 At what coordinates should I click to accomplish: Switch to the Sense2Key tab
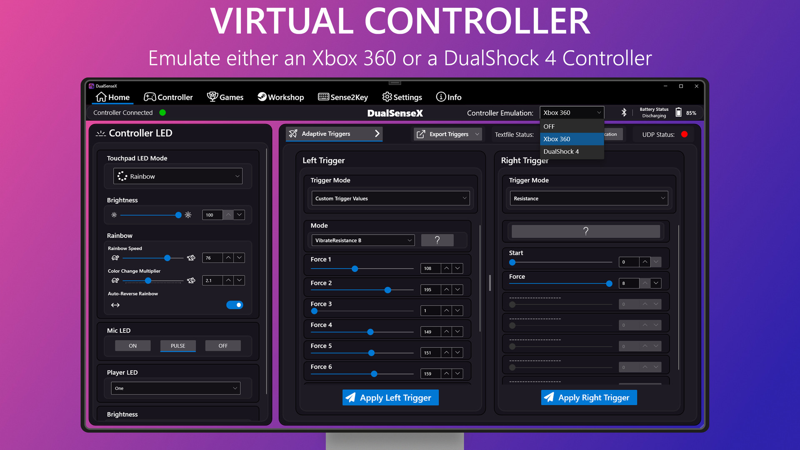[343, 97]
